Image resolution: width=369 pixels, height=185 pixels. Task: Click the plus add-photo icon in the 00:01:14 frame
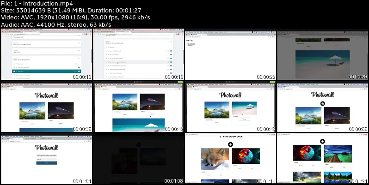tap(230, 144)
